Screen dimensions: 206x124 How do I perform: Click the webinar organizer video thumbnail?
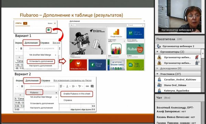tap(180, 16)
